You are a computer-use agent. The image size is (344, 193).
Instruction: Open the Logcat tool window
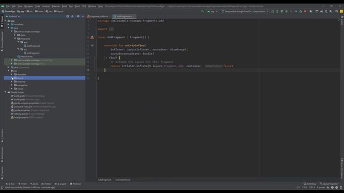click(x=61, y=184)
